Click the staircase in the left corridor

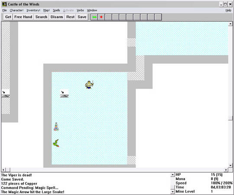click(x=6, y=94)
